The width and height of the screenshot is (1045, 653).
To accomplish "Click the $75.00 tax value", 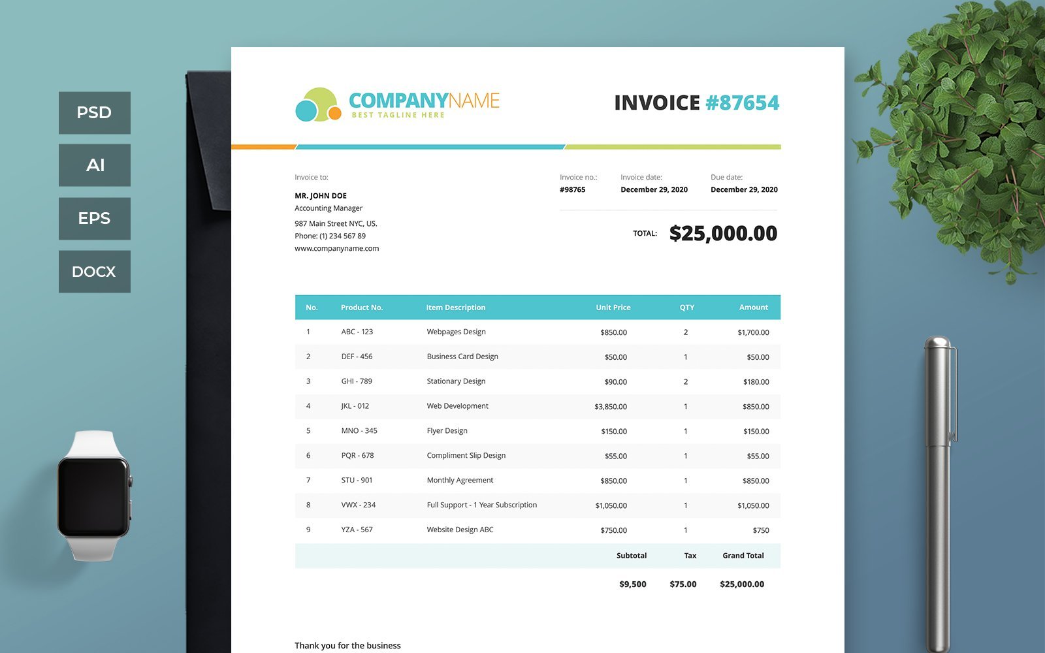I will 683,584.
